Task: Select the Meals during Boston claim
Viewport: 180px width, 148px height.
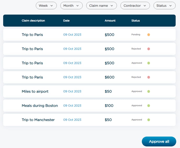Action: [x=40, y=106]
